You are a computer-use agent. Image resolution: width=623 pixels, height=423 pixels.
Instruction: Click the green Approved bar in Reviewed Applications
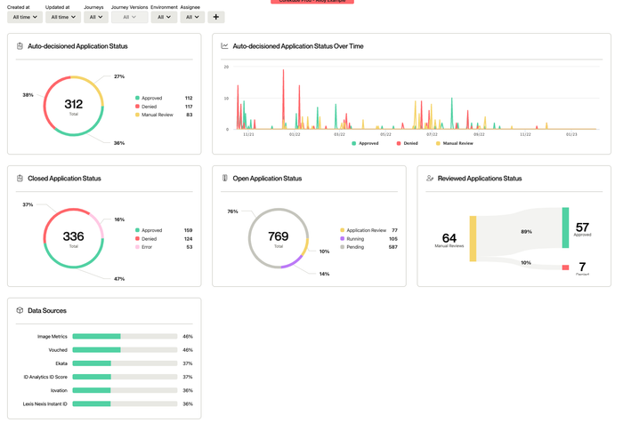click(565, 228)
